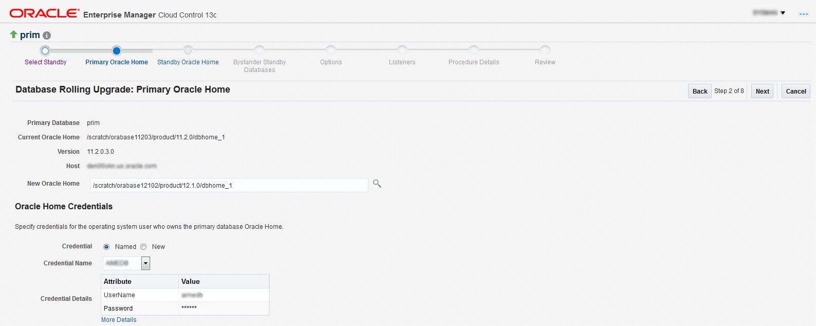Screen dimensions: 816x326
Task: Click the masked password value
Action: point(189,309)
